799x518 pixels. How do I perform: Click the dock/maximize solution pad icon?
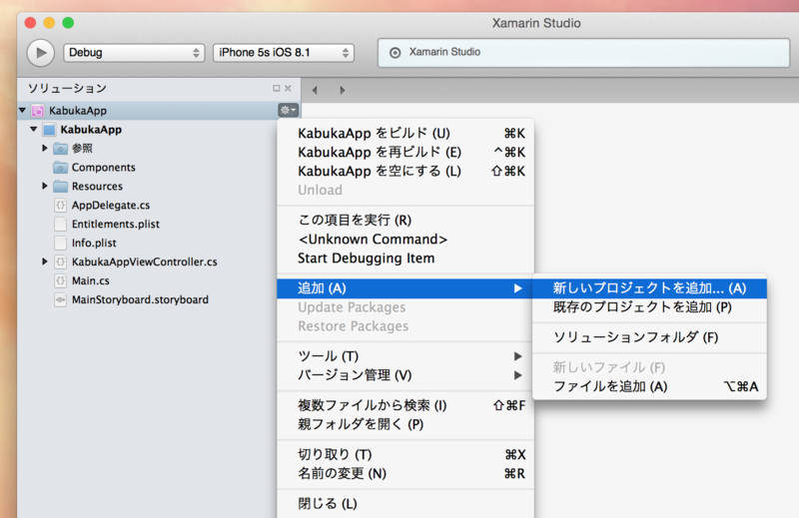point(277,88)
